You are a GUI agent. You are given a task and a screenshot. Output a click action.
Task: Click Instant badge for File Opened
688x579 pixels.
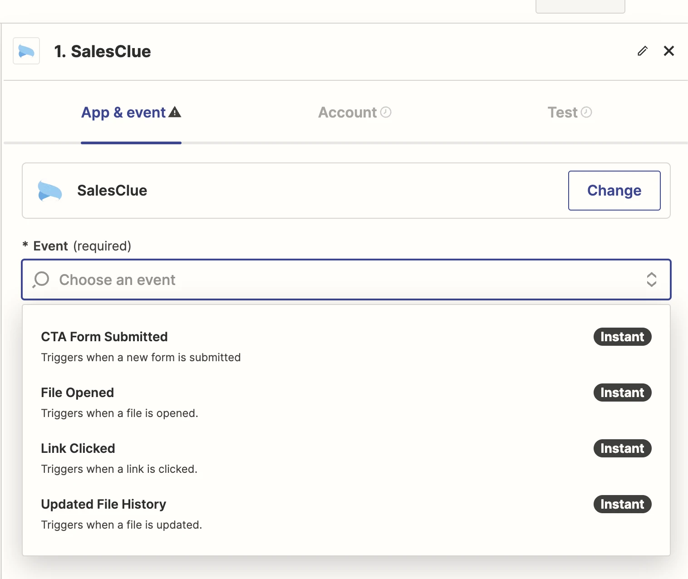(x=622, y=393)
